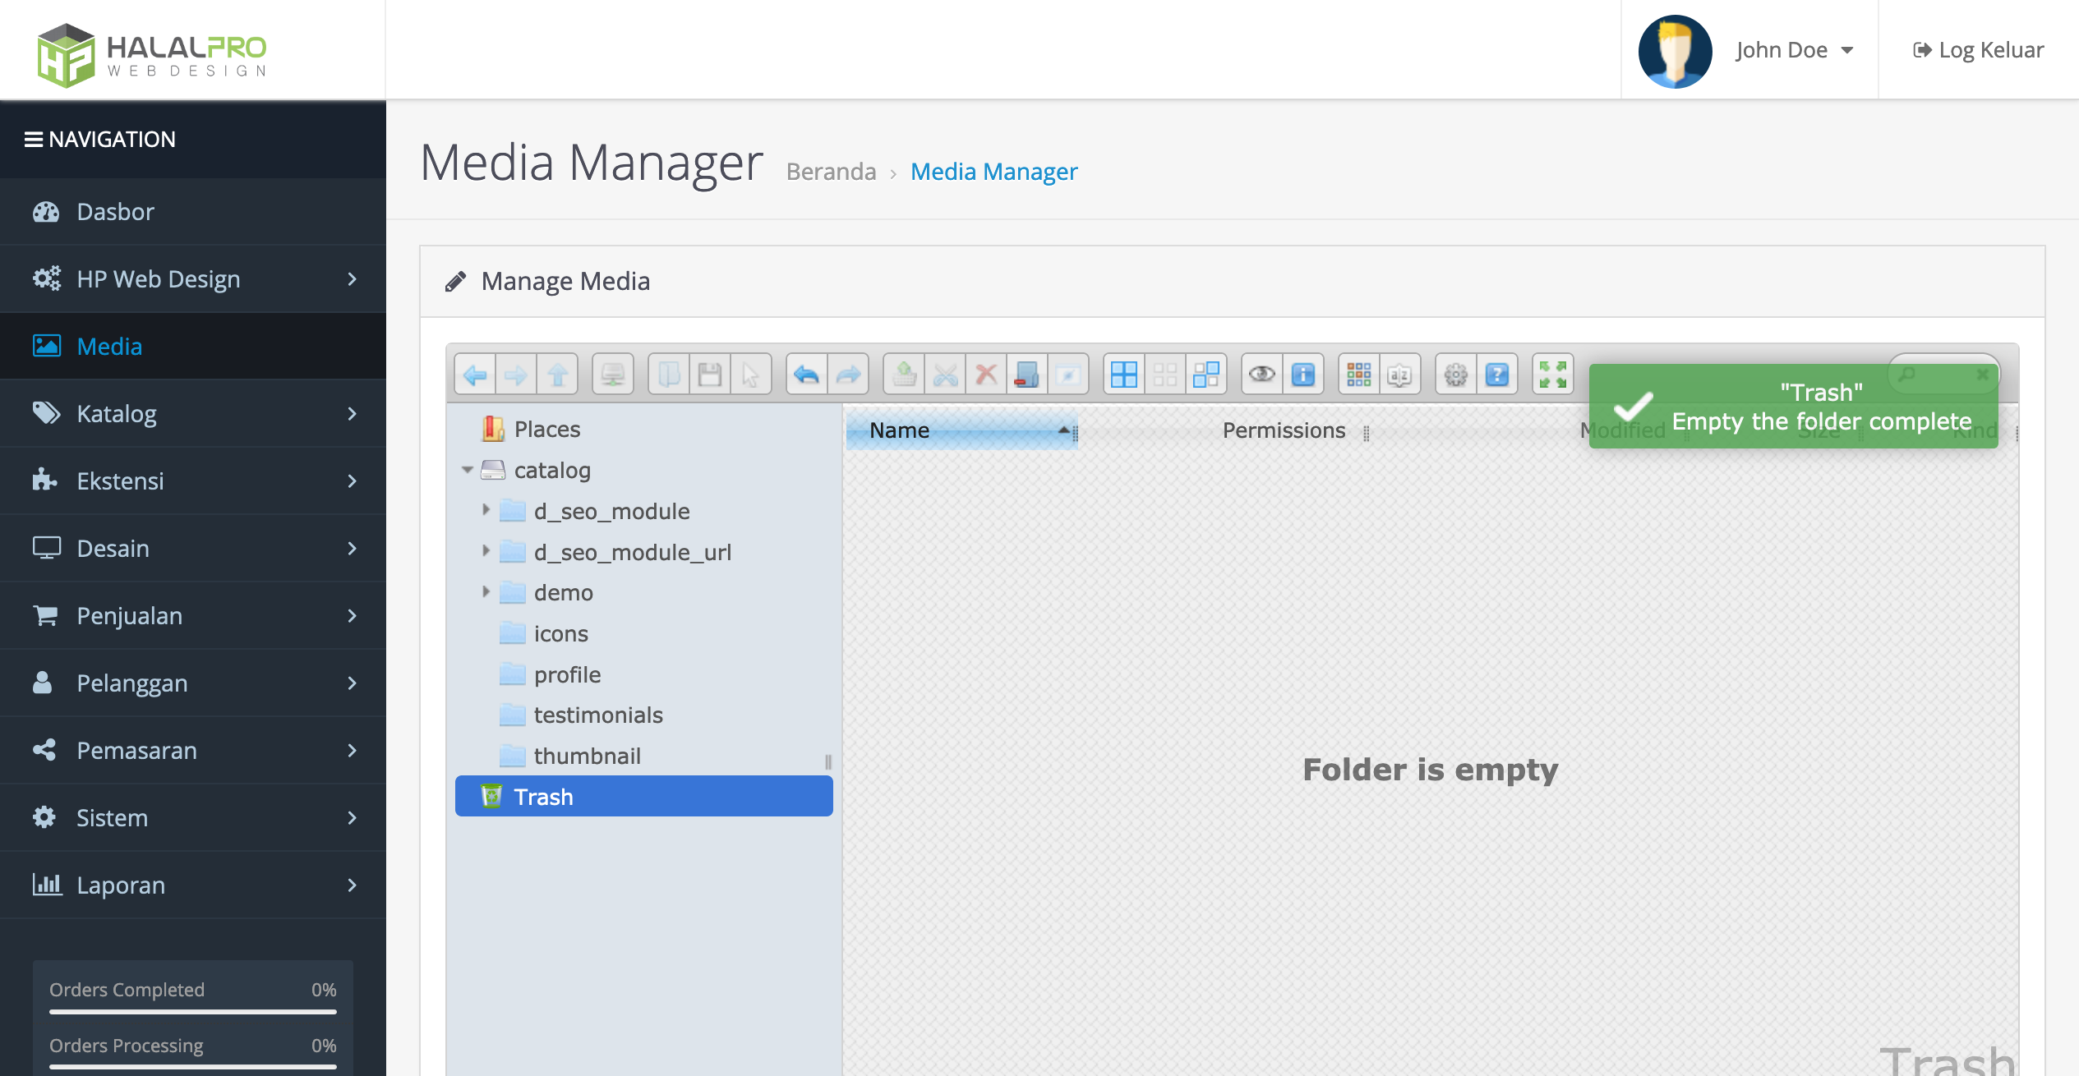Expand the Katalog menu chevron

pyautogui.click(x=353, y=414)
